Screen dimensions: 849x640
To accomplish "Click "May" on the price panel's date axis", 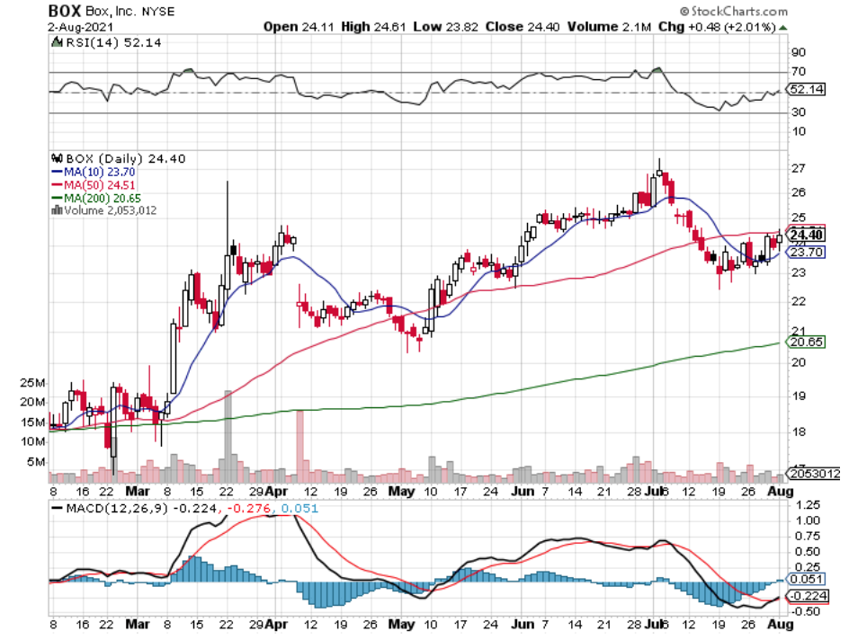I will tap(401, 491).
